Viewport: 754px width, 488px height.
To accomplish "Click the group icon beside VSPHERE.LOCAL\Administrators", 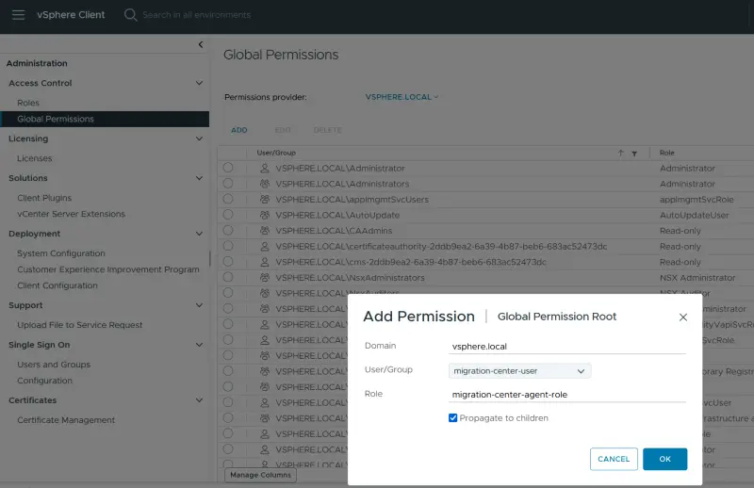I will 265,184.
